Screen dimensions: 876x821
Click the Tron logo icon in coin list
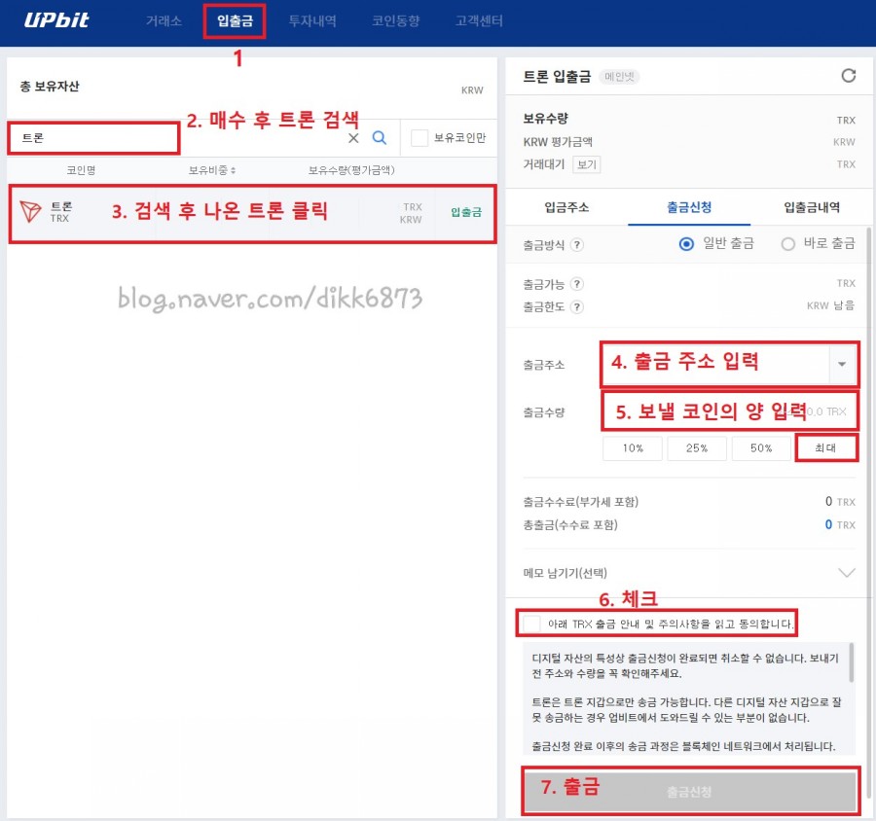pyautogui.click(x=30, y=212)
